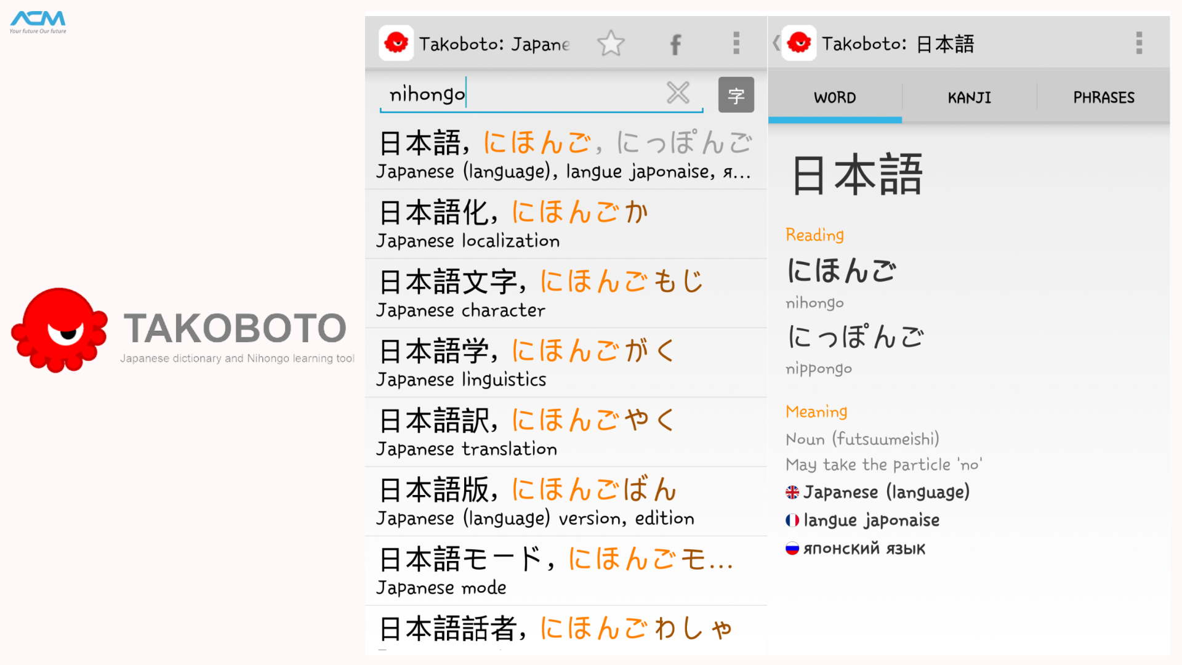Tap the reading にほんご
The height and width of the screenshot is (665, 1182).
[841, 270]
